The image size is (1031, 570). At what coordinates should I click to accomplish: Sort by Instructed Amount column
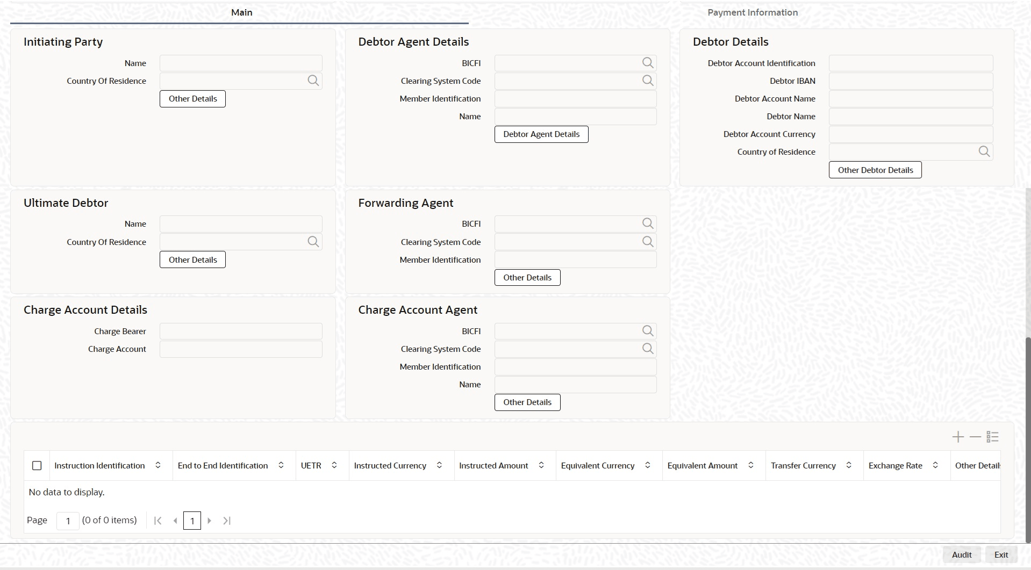click(541, 465)
